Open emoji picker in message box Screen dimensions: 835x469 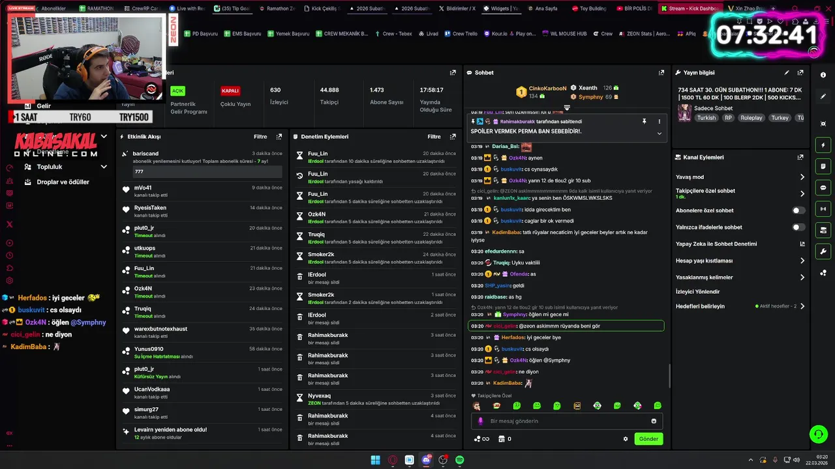[654, 421]
